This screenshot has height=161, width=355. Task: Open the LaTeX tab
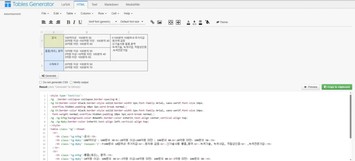pyautogui.click(x=65, y=4)
